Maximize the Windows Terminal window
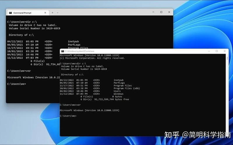The width and height of the screenshot is (233, 145). pos(161,12)
